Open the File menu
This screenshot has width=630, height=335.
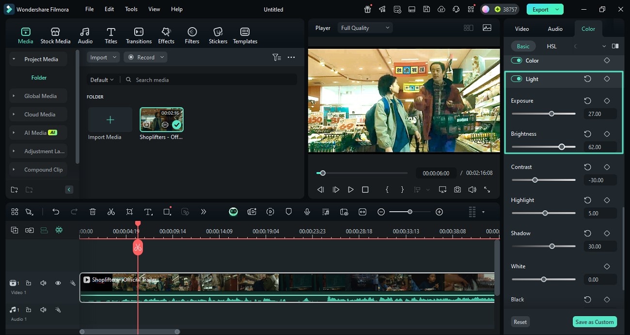pyautogui.click(x=90, y=9)
